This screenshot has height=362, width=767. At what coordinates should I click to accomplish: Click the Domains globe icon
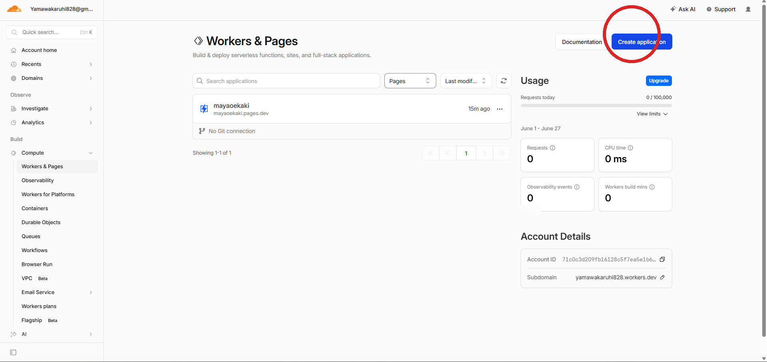[x=14, y=78]
